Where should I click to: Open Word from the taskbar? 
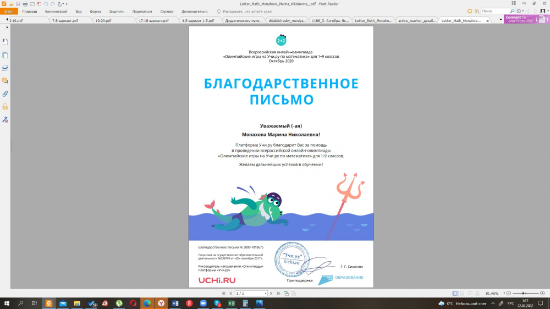[x=175, y=304]
